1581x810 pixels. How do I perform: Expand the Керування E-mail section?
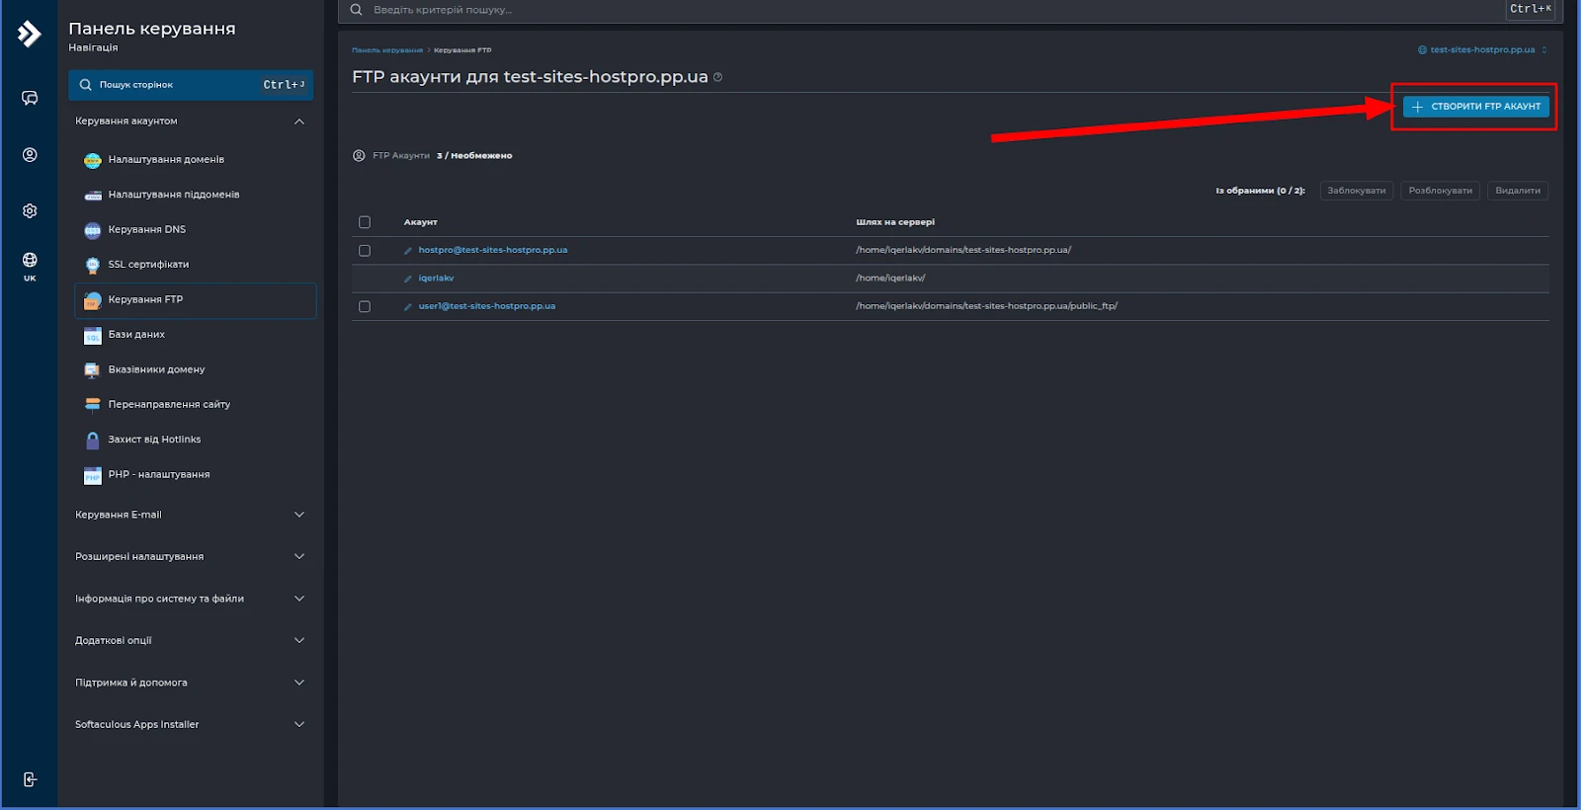tap(188, 515)
